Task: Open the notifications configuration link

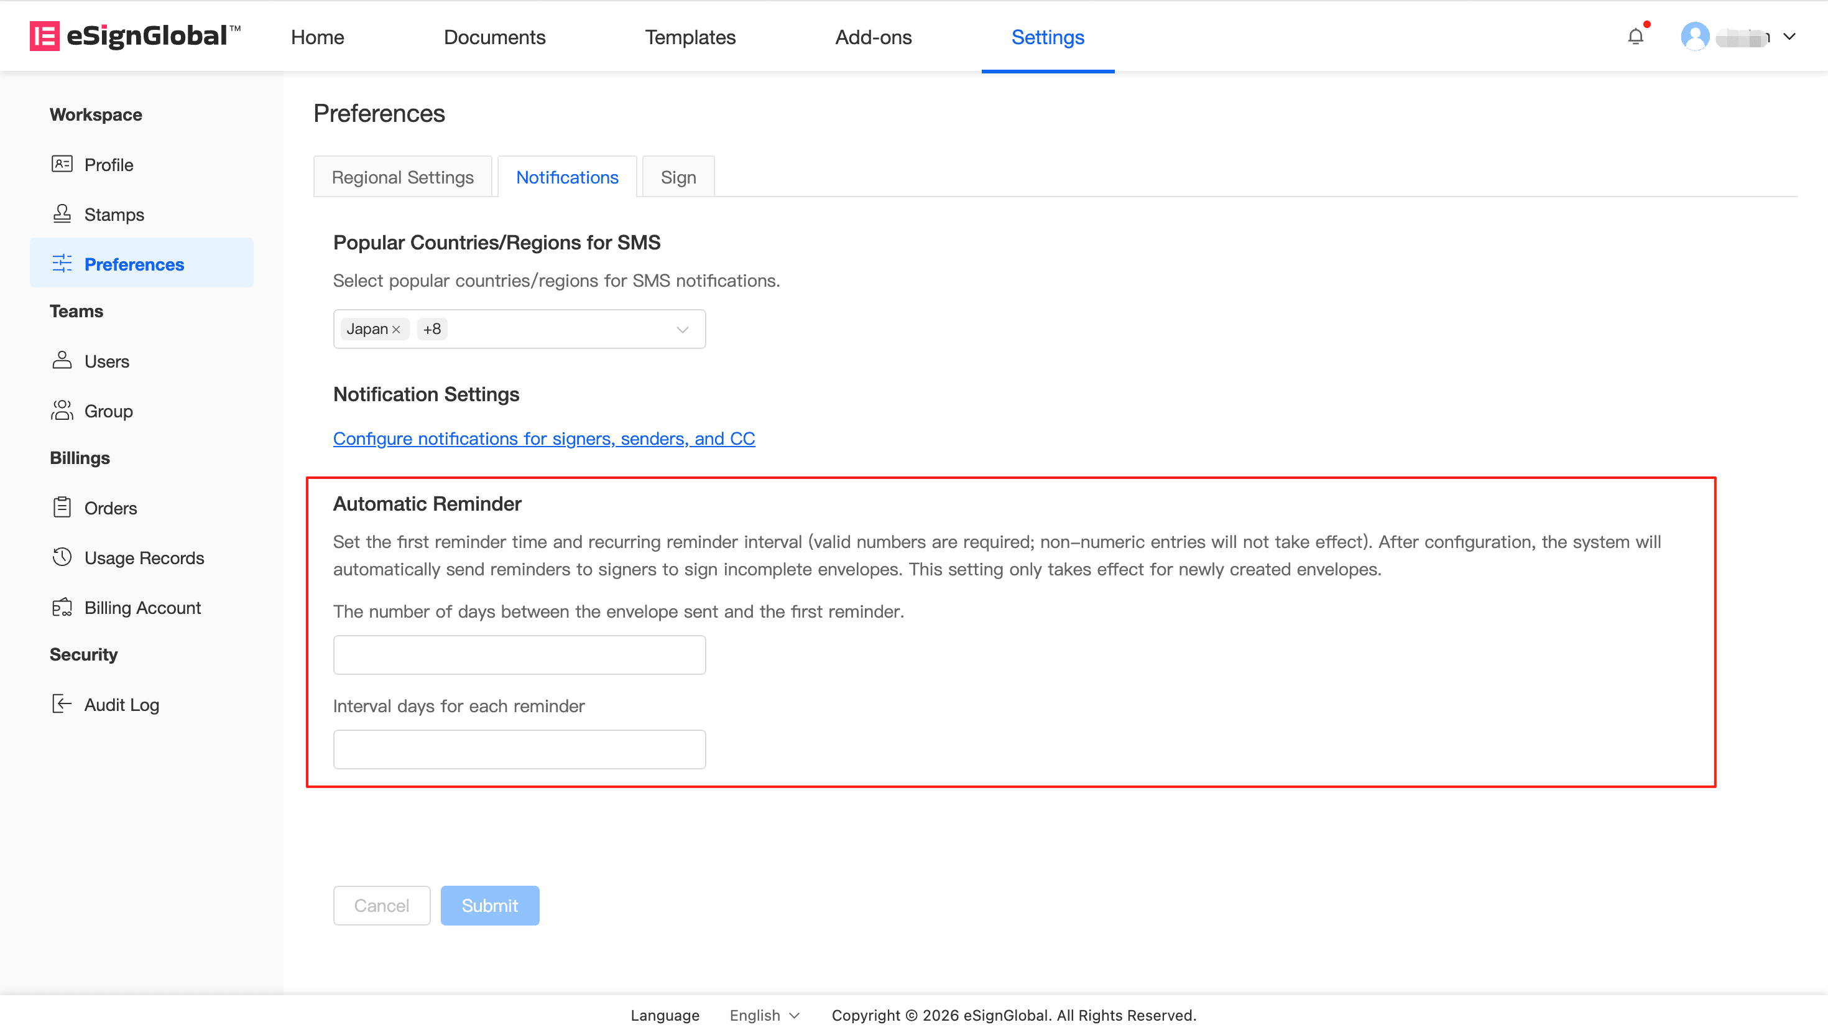Action: (543, 439)
